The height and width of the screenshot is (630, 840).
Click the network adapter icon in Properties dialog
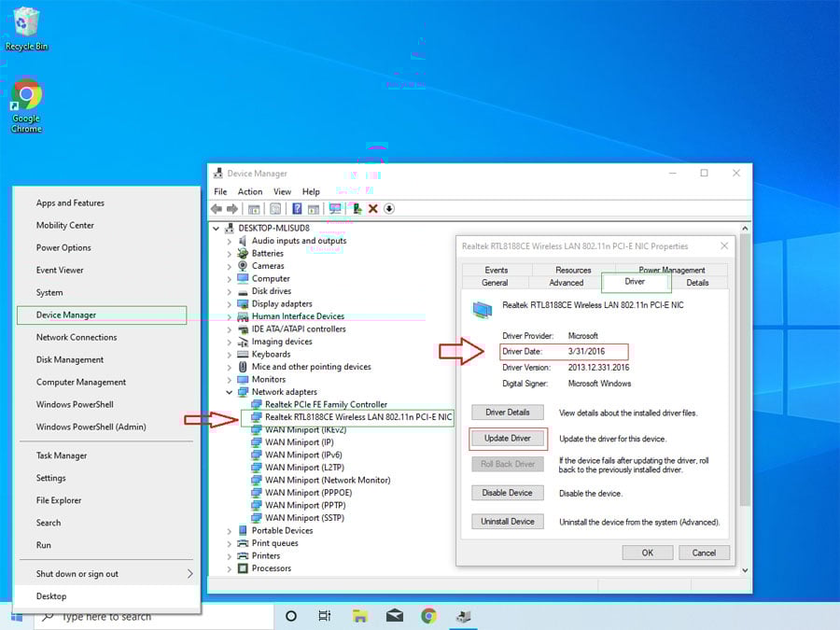pyautogui.click(x=483, y=309)
